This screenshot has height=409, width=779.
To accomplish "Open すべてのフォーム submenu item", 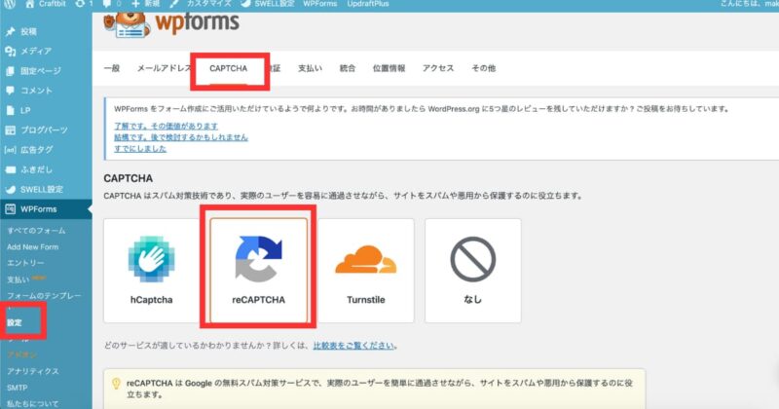I will tap(36, 231).
